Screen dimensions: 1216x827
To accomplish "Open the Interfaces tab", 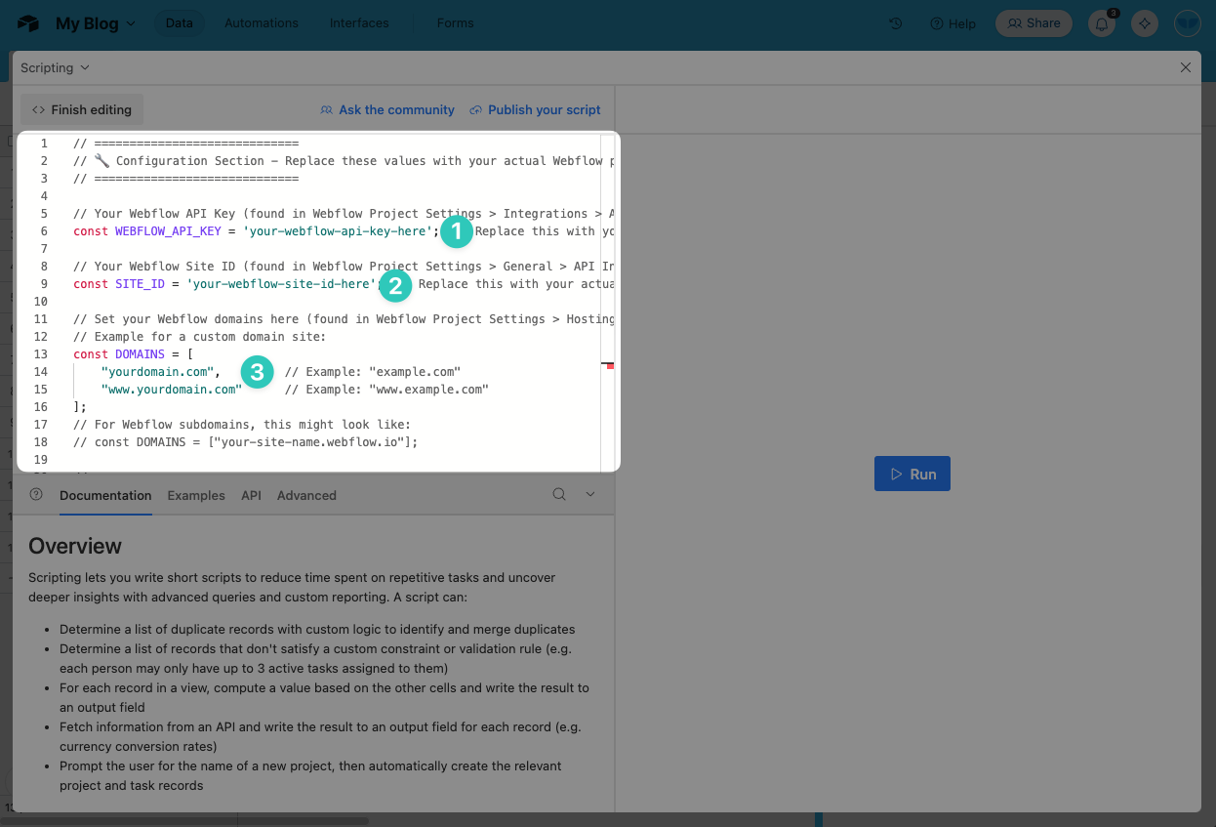I will pos(359,23).
